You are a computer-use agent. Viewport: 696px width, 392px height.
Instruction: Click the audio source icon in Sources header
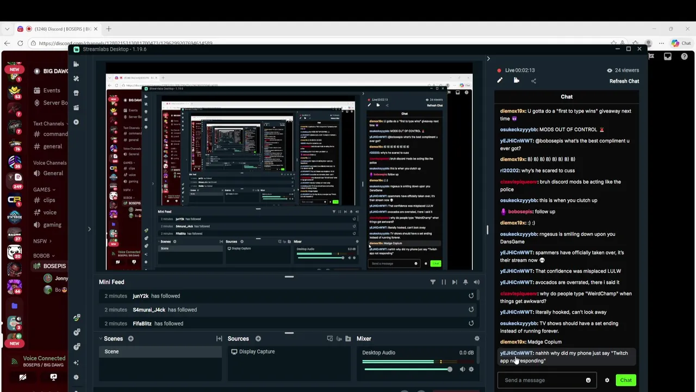tap(339, 339)
